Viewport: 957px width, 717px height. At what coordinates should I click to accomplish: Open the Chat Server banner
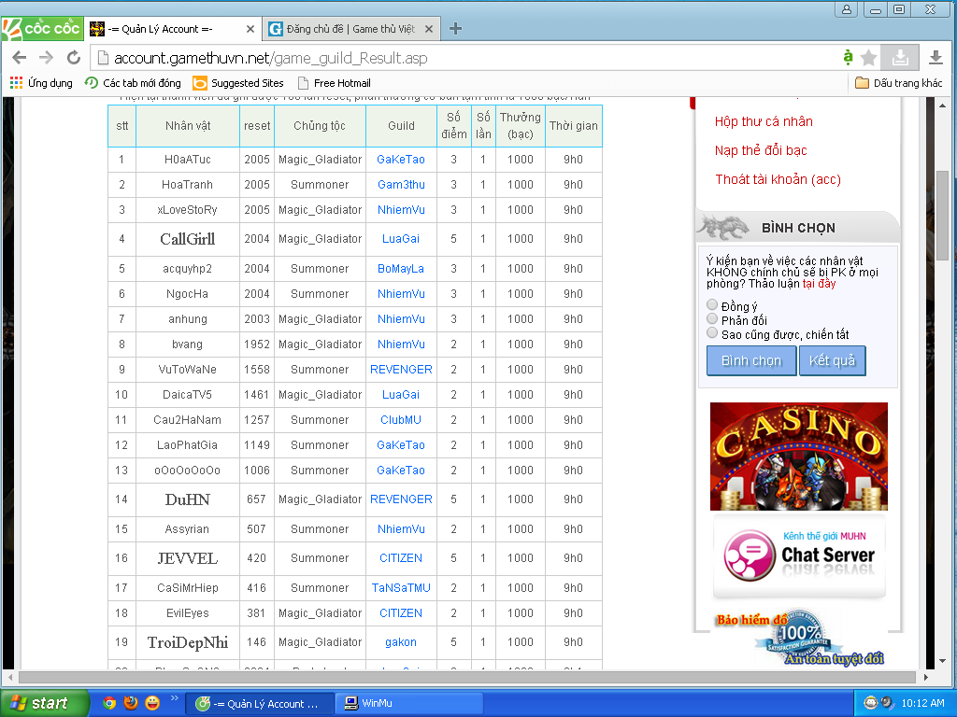coord(799,555)
